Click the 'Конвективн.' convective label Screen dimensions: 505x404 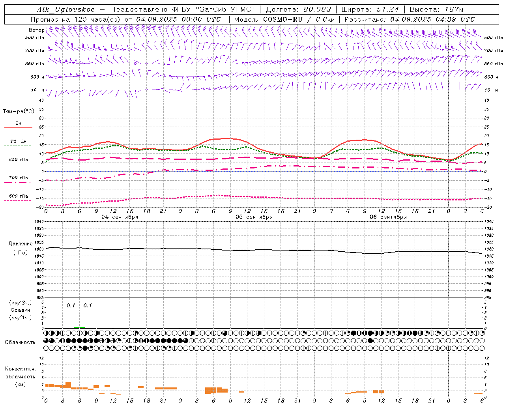coord(20,369)
